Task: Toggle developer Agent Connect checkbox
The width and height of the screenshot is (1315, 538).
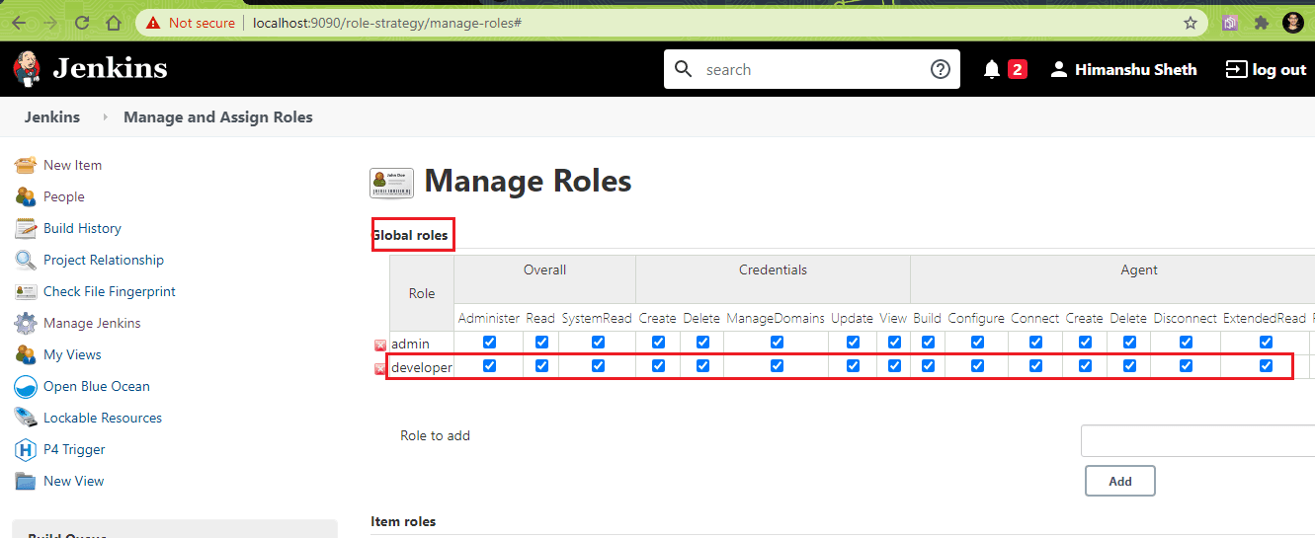Action: pyautogui.click(x=1035, y=365)
